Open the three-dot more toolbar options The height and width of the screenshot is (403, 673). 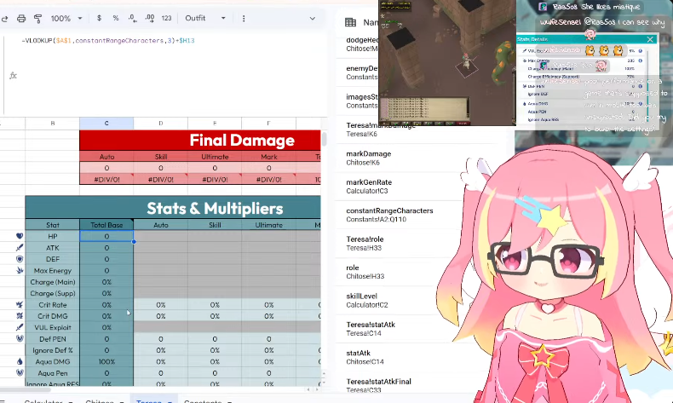pyautogui.click(x=244, y=19)
